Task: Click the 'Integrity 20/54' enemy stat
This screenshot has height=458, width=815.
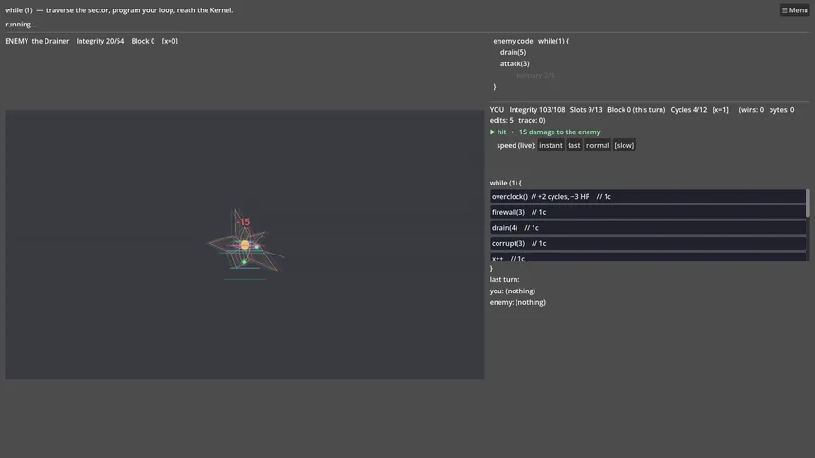Action: pyautogui.click(x=100, y=41)
